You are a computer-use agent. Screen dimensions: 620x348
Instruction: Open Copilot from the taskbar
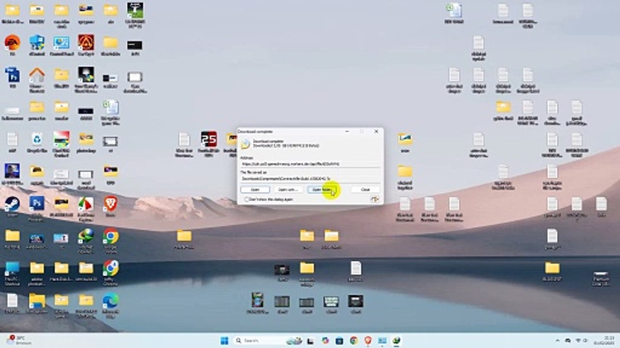point(325,341)
